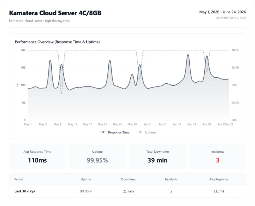Screen dimensions: 255x206
Task: Select the title Kamatera Cloud Server 4C/8GB
Action: (x=55, y=13)
